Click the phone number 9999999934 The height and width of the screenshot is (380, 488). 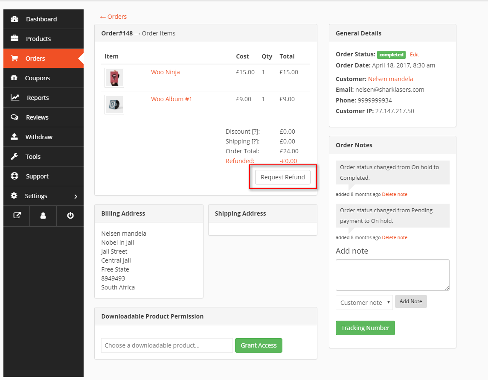(x=375, y=100)
